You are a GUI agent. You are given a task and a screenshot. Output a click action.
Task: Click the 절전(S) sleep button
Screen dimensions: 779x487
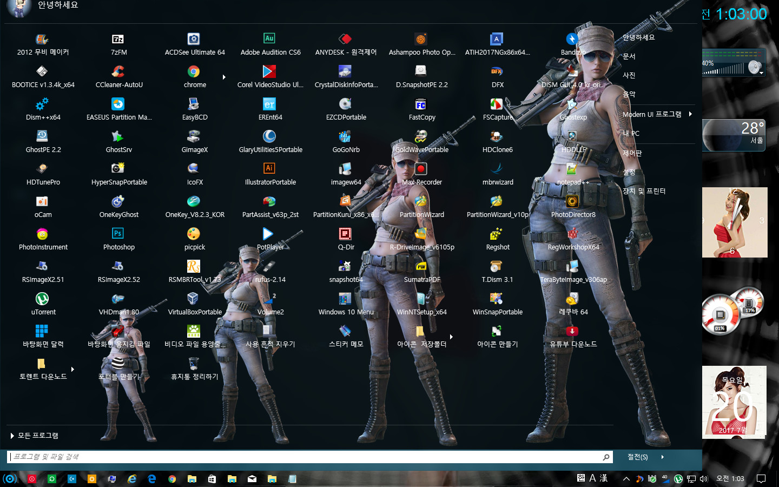click(x=637, y=457)
